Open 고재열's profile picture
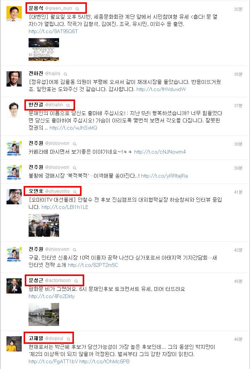250x369 pixels. pyautogui.click(x=14, y=344)
